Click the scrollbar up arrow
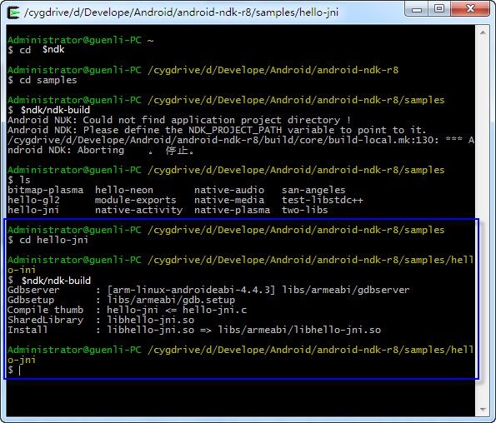Viewport: 496px width, 423px height. 483,32
